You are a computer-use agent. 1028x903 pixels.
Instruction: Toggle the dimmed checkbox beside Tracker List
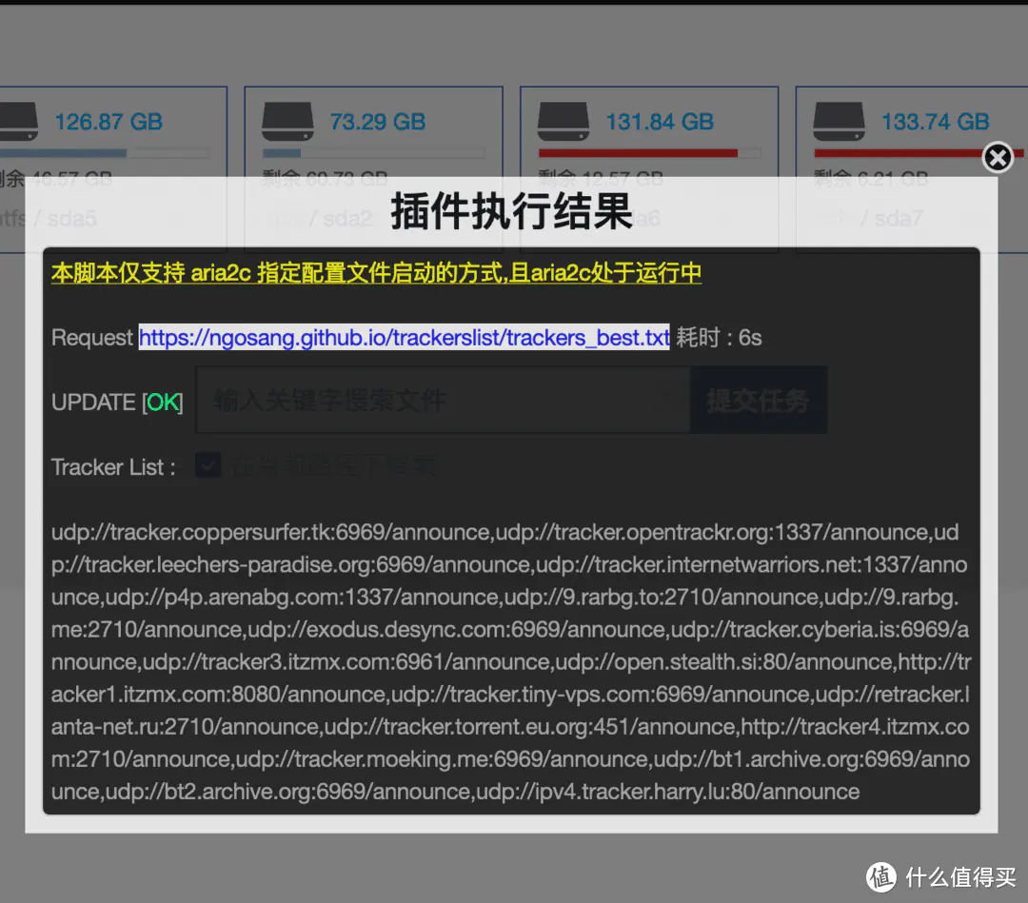(x=208, y=466)
